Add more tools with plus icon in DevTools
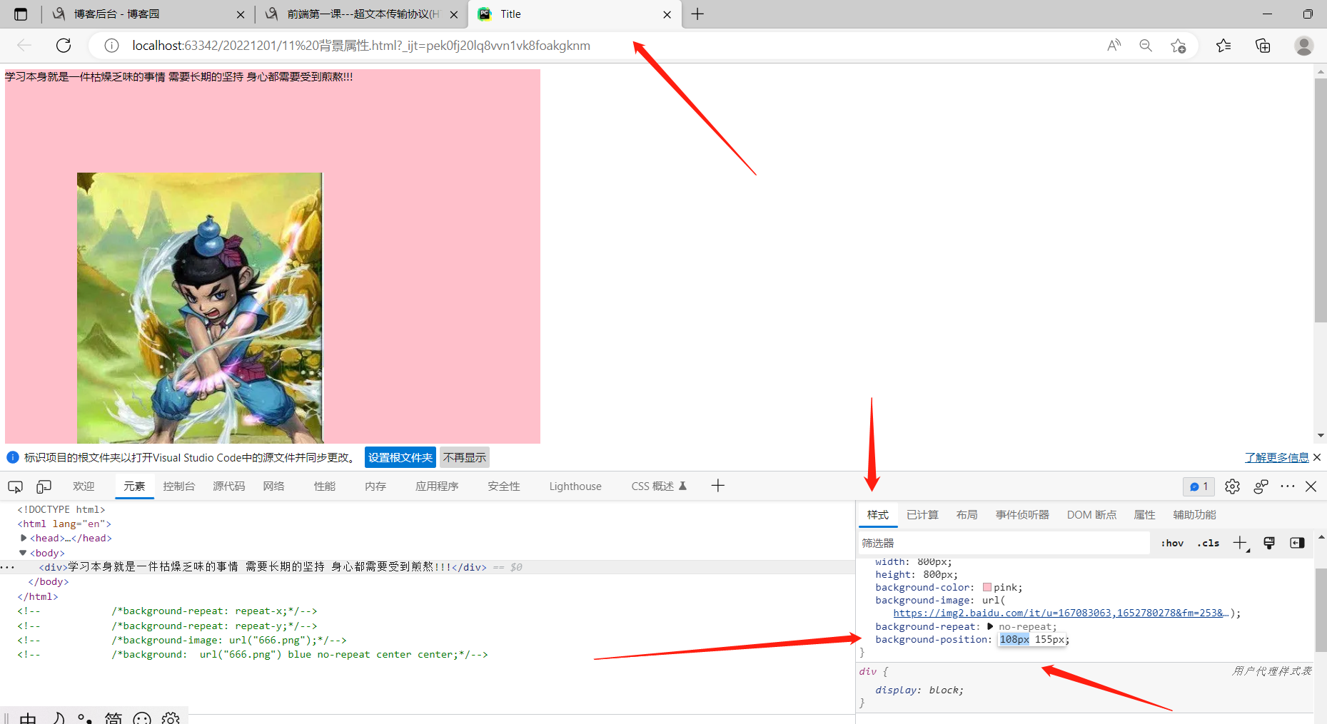The height and width of the screenshot is (724, 1327). [718, 486]
